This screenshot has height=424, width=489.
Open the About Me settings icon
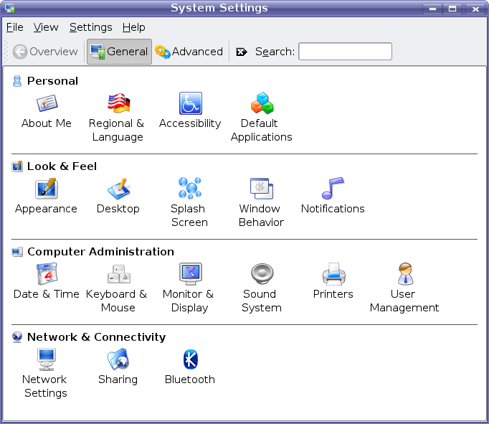click(47, 105)
